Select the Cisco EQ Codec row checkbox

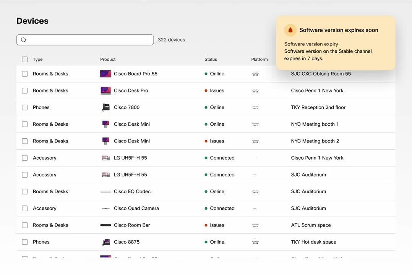point(25,191)
